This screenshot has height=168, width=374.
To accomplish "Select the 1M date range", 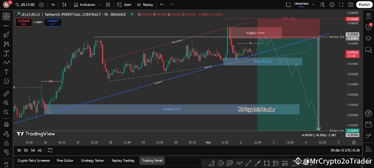I will 33,150.
